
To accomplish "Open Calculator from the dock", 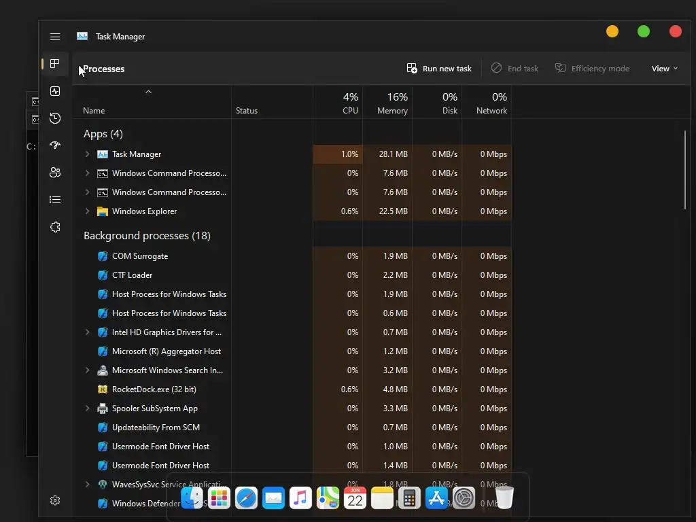I will tap(409, 498).
